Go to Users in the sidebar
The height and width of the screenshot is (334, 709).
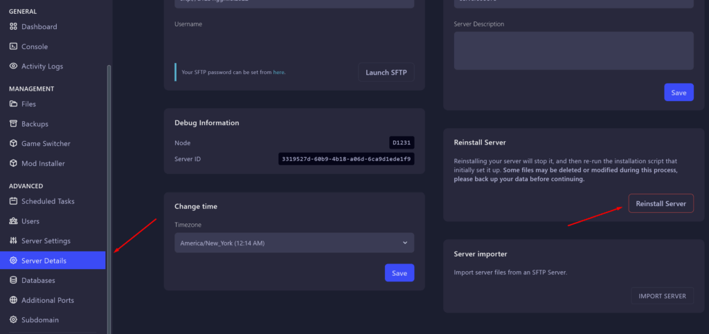30,221
